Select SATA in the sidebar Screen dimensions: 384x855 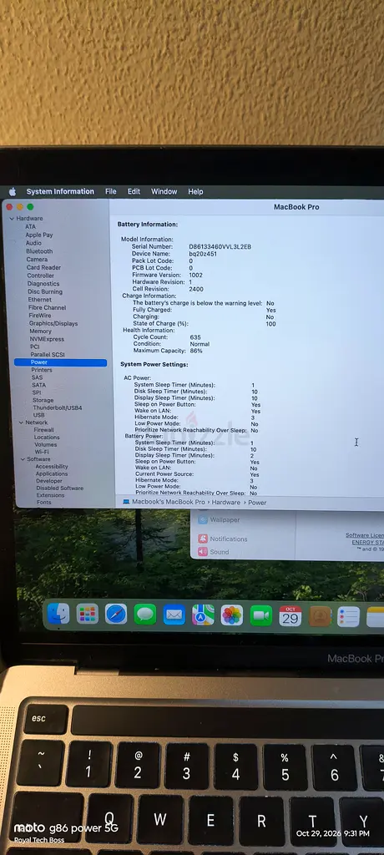[x=38, y=385]
